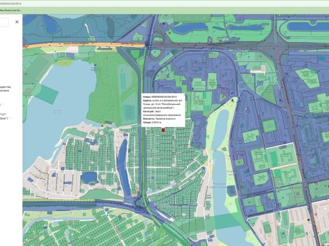Click the info icon after sidebar address
Screen dimensions: 329x246
9,118
